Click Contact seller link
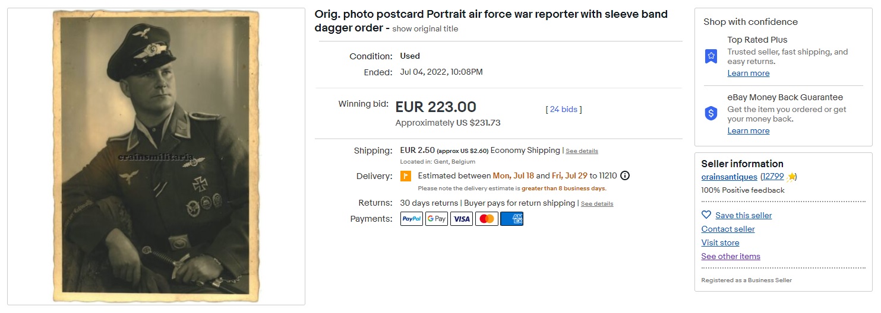Screen dimensions: 881x313 pos(728,229)
